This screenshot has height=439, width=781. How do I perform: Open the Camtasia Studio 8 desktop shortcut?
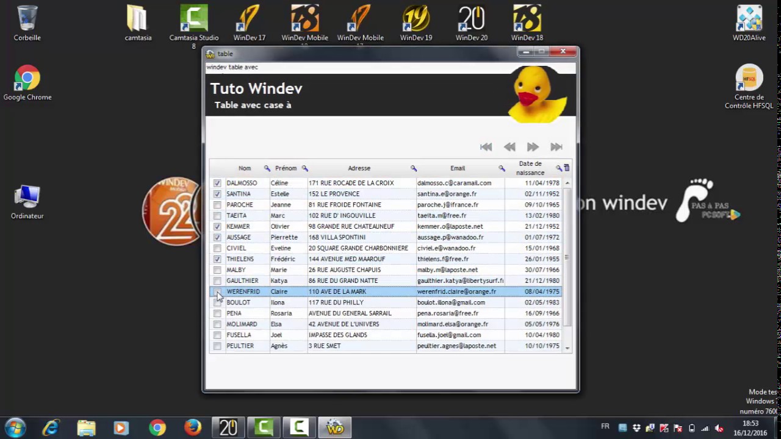click(194, 26)
